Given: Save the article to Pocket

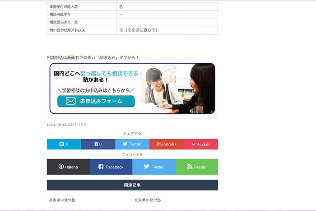Looking at the screenshot, I should click(200, 144).
